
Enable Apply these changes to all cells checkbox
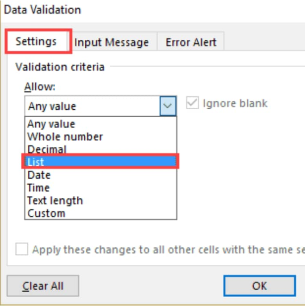22,249
